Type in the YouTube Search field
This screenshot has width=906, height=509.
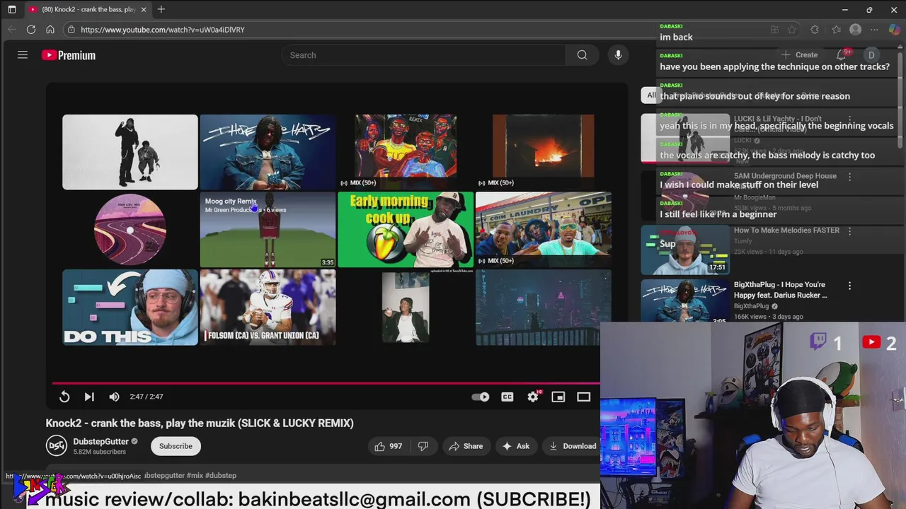(x=425, y=55)
